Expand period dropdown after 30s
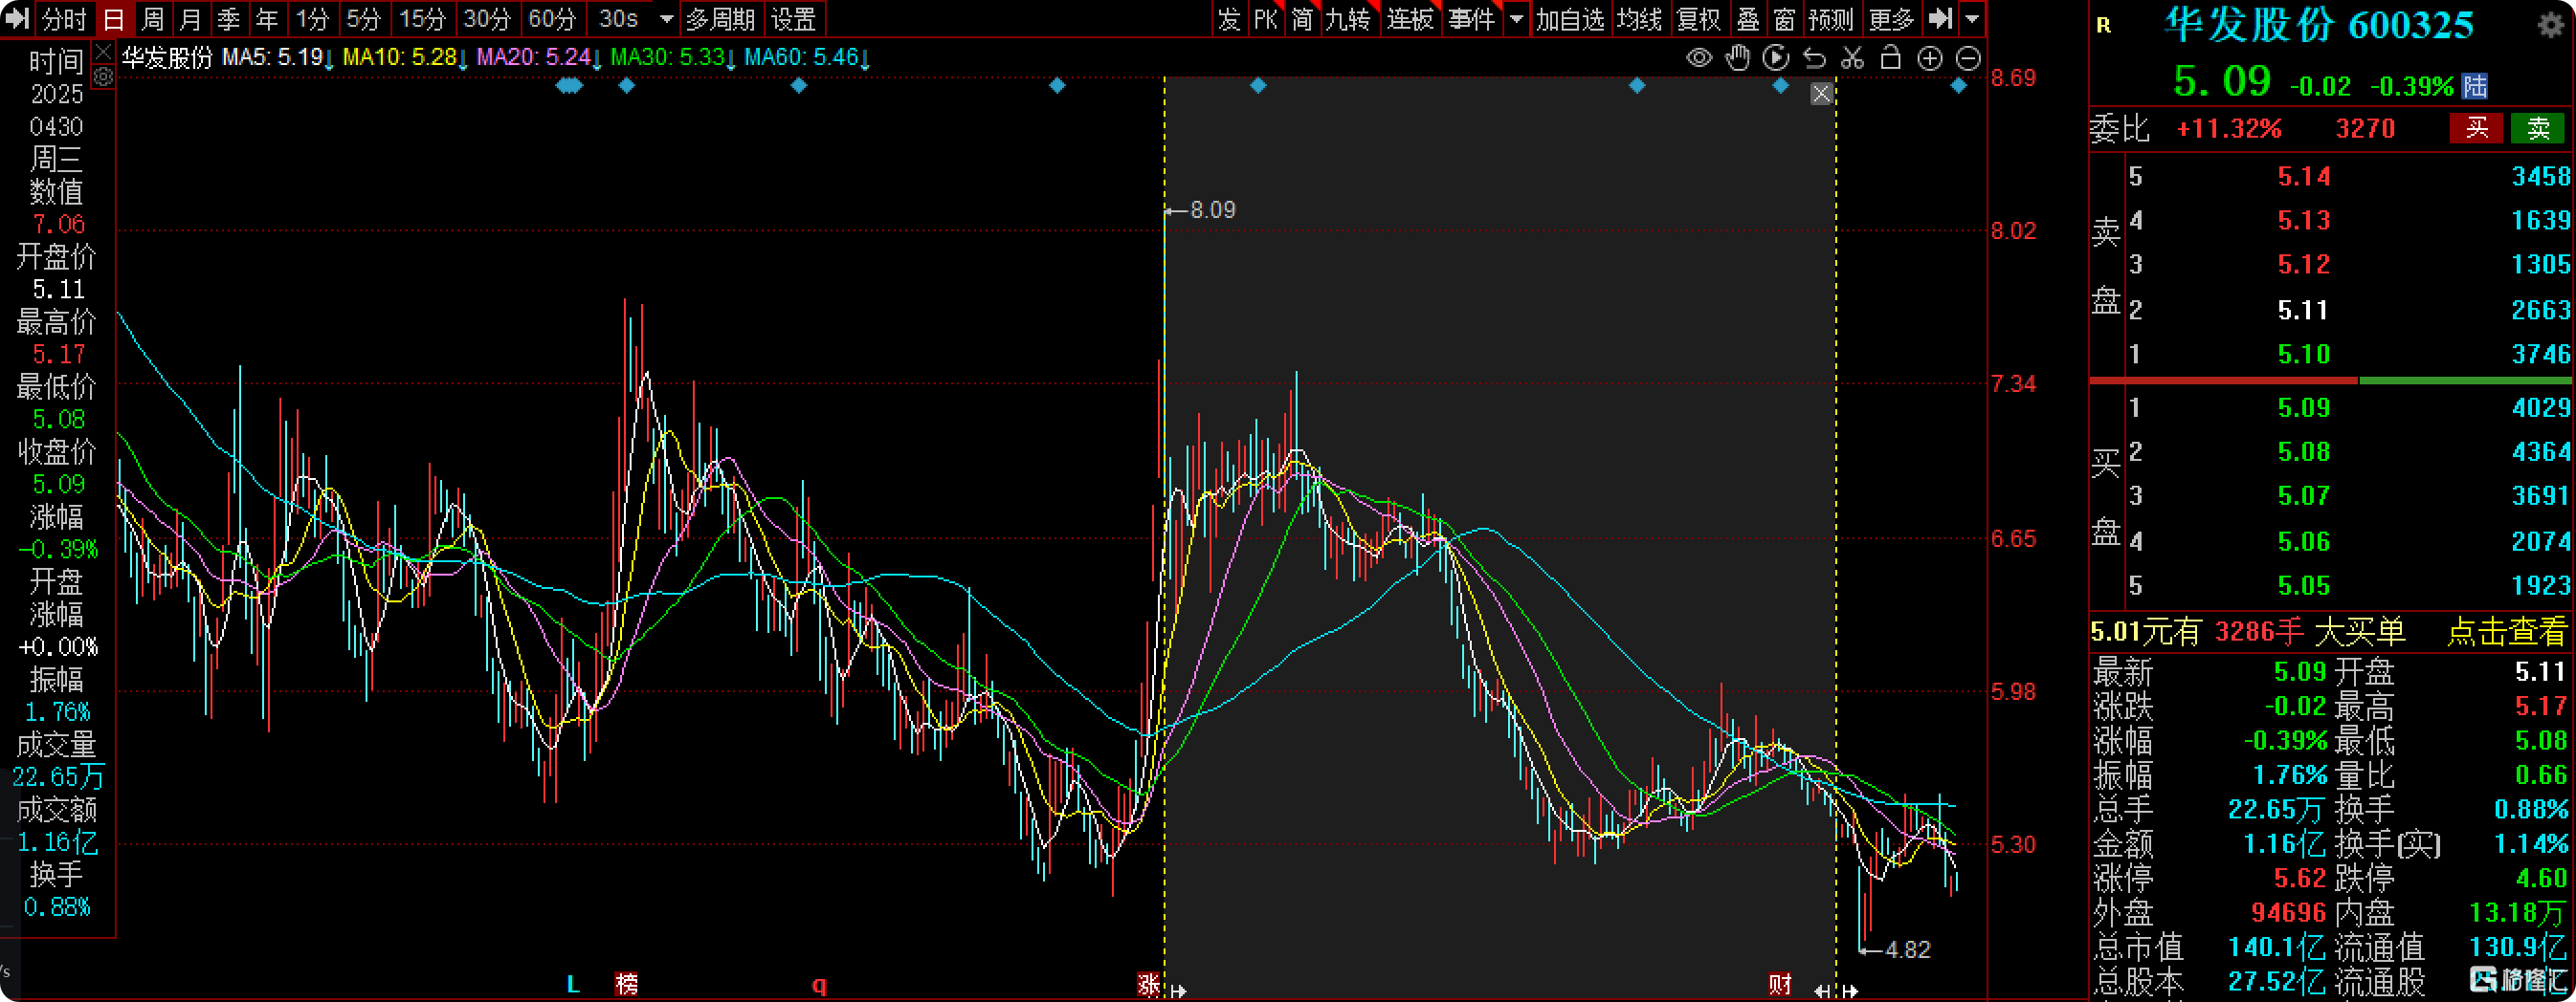Image resolution: width=2576 pixels, height=1002 pixels. coord(666,18)
